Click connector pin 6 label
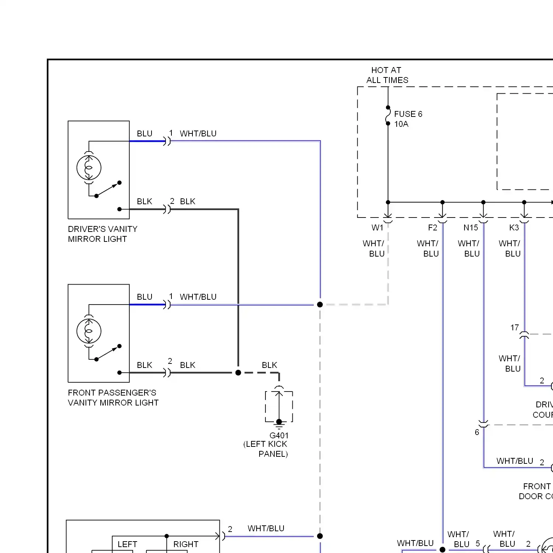This screenshot has width=553, height=553. point(477,432)
